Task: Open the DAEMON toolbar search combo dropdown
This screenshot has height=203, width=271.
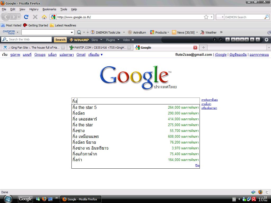Action: click(x=72, y=32)
